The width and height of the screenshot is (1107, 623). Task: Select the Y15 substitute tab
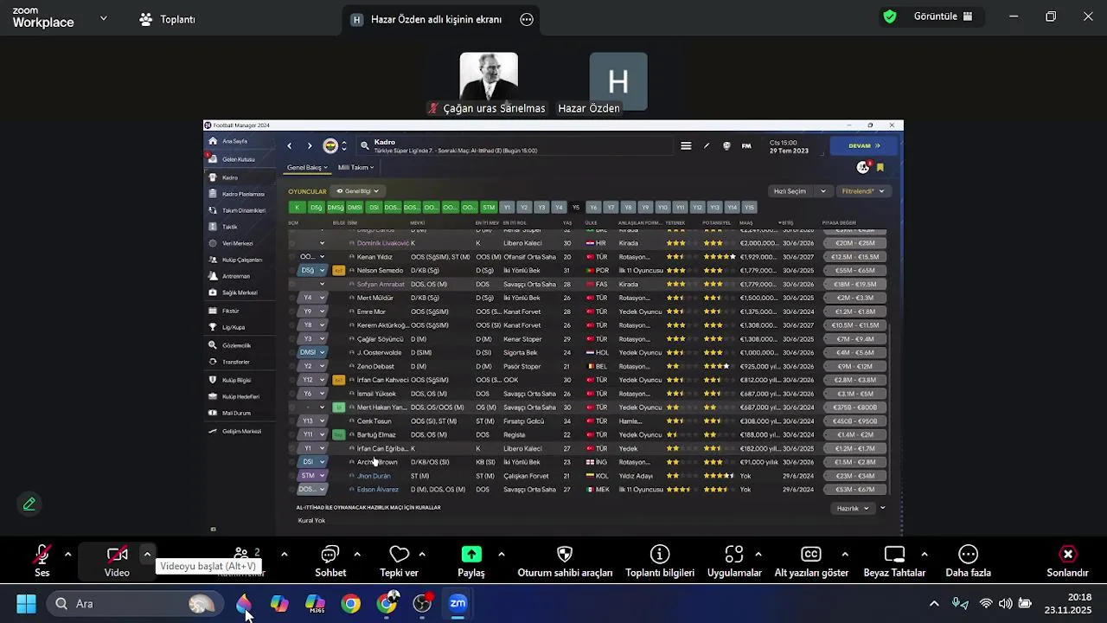pos(749,208)
